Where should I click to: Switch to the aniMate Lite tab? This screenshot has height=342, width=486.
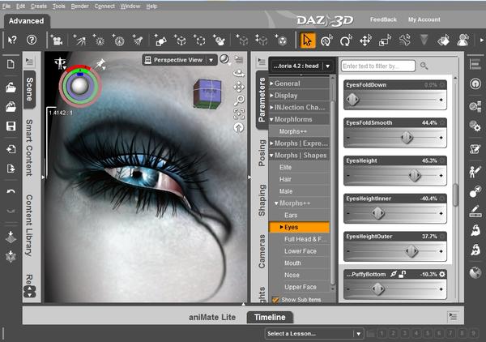212,317
